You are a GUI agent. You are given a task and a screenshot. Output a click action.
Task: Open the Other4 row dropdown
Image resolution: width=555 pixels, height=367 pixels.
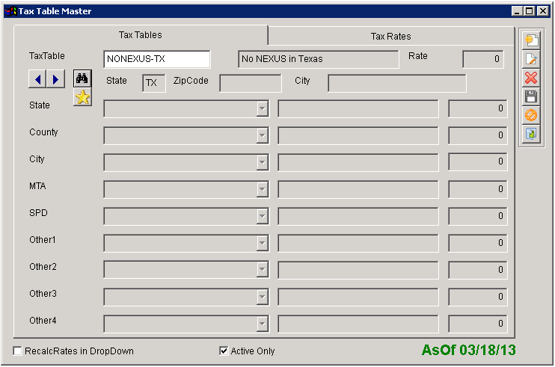click(x=262, y=324)
